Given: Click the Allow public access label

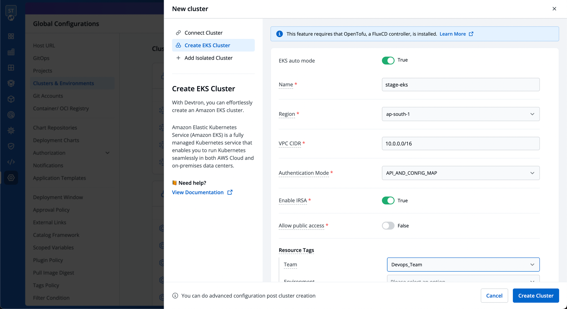Looking at the screenshot, I should tap(301, 226).
